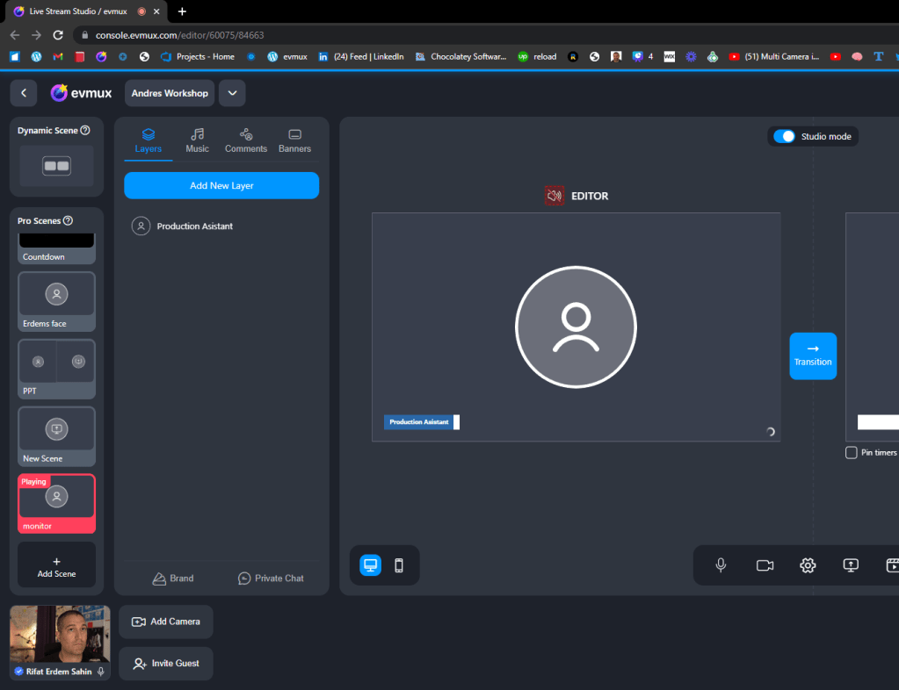The width and height of the screenshot is (899, 690).
Task: Click the Production Asistant name banner in editor
Action: [422, 422]
